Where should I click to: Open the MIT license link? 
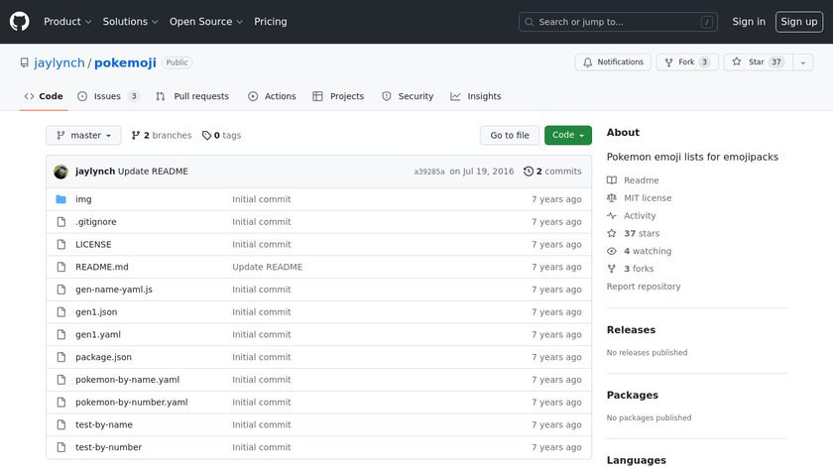click(647, 198)
